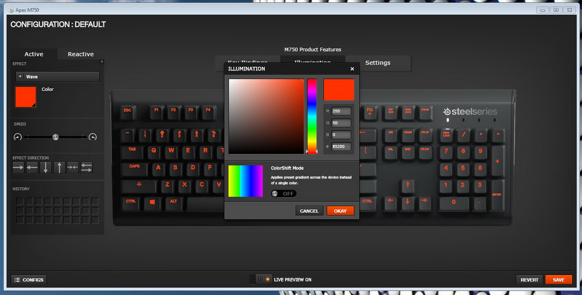Select the right arrow key on the keyboard
The image size is (582, 295).
(x=424, y=202)
